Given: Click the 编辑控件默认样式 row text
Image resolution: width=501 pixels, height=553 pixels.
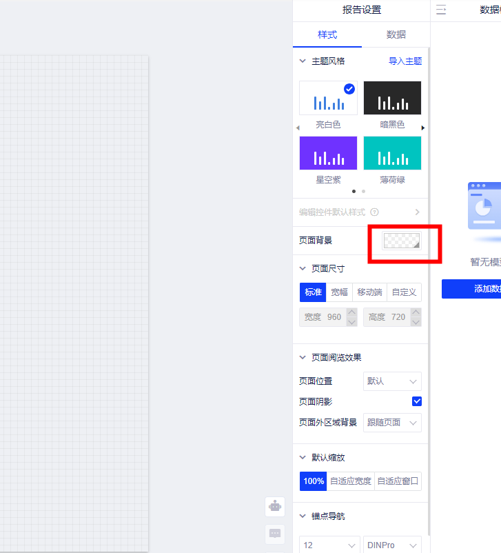Looking at the screenshot, I should (x=332, y=212).
